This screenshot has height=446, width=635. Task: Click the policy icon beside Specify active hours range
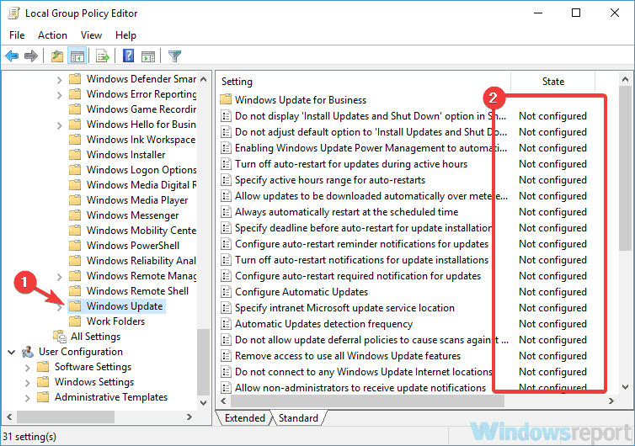pyautogui.click(x=226, y=180)
